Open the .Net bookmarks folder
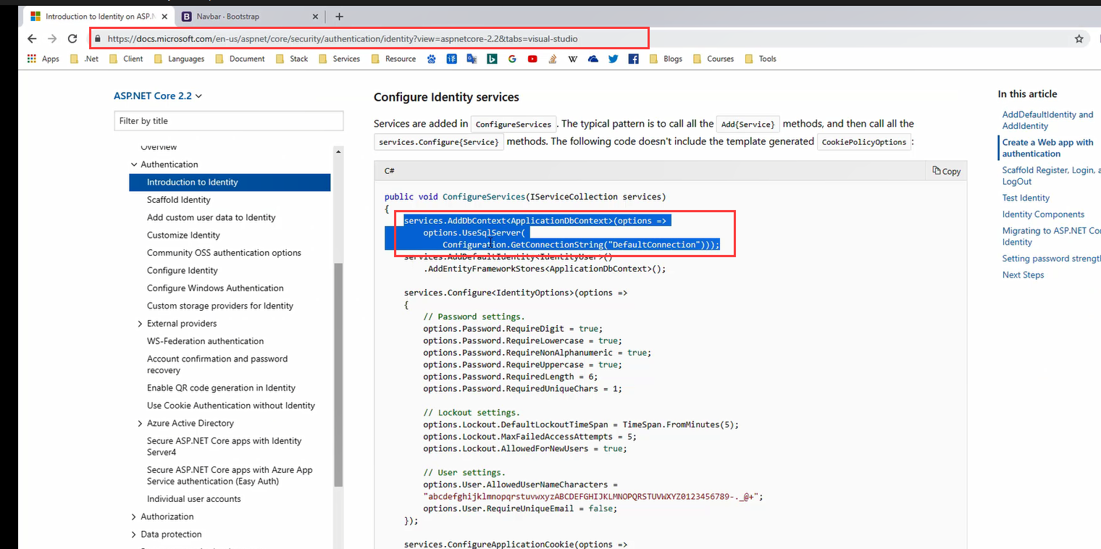Screen dimensions: 1101x549 (x=85, y=59)
